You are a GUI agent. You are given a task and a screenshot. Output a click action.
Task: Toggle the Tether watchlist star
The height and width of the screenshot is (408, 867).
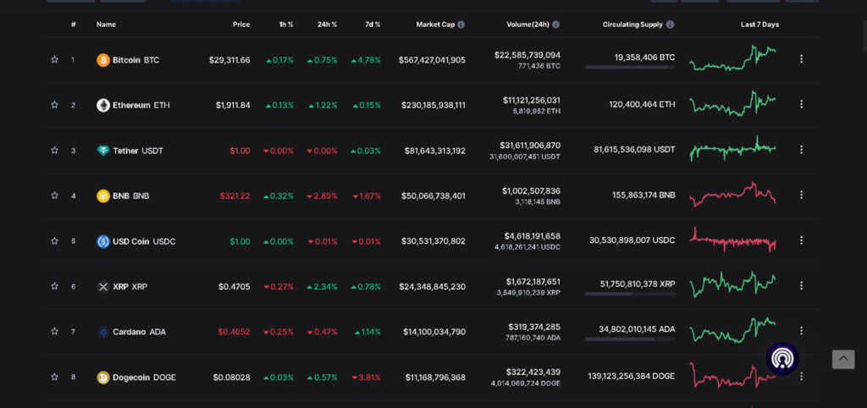54,151
